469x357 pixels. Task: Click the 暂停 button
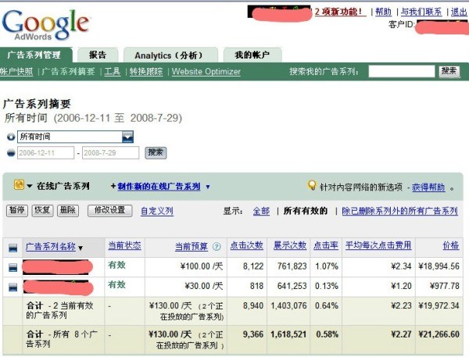pyautogui.click(x=16, y=210)
